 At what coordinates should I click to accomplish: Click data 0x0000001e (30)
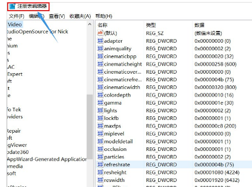coord(214,103)
